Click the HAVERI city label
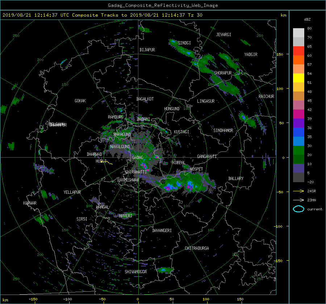 126,216
